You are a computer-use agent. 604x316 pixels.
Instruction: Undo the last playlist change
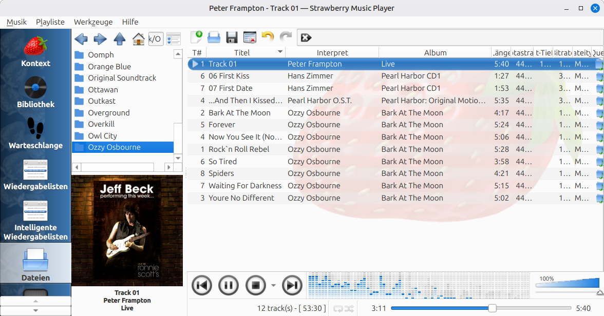(267, 37)
